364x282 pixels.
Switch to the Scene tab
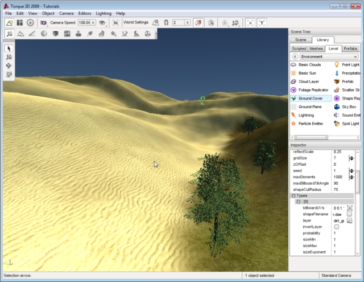[x=300, y=40]
